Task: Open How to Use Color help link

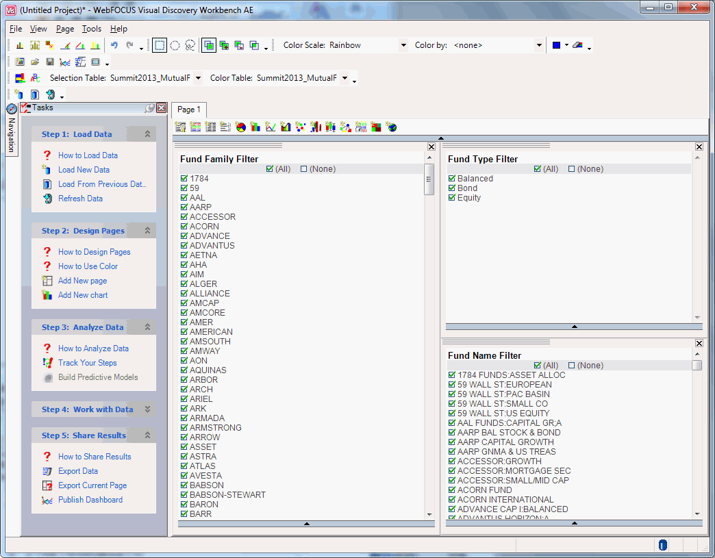Action: (88, 266)
